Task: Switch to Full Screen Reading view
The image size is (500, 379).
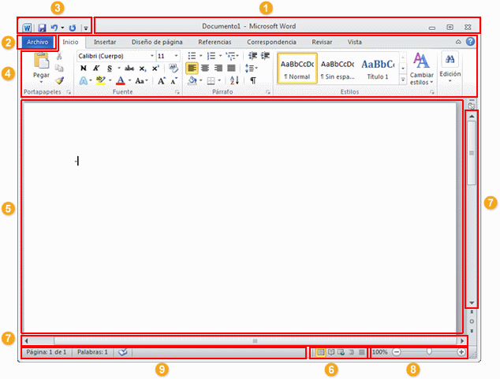Action: [331, 352]
